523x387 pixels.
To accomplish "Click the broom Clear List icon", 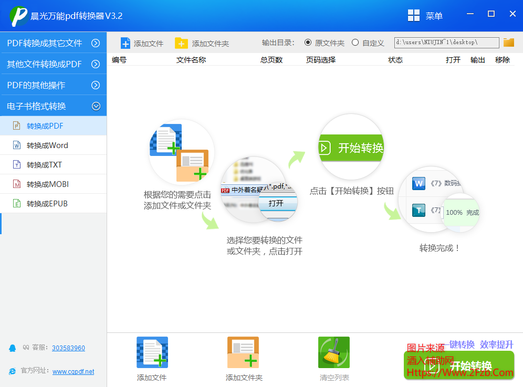I will coord(333,352).
